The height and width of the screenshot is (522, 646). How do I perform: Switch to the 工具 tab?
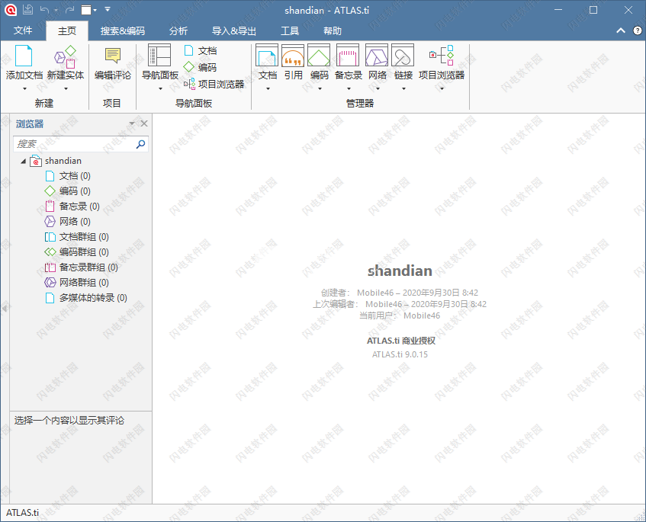pos(290,31)
